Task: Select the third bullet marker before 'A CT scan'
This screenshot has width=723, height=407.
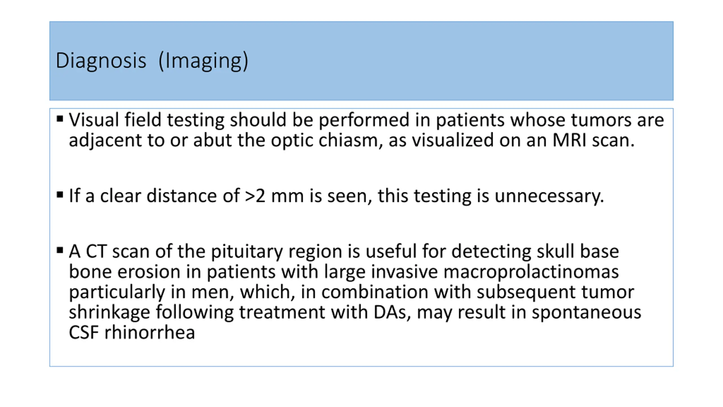Action: (60, 250)
